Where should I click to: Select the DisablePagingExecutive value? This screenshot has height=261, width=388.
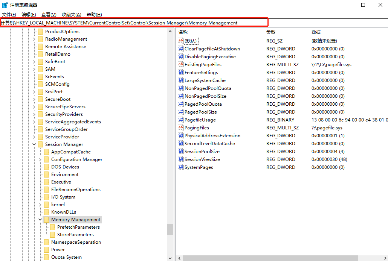pyautogui.click(x=210, y=57)
